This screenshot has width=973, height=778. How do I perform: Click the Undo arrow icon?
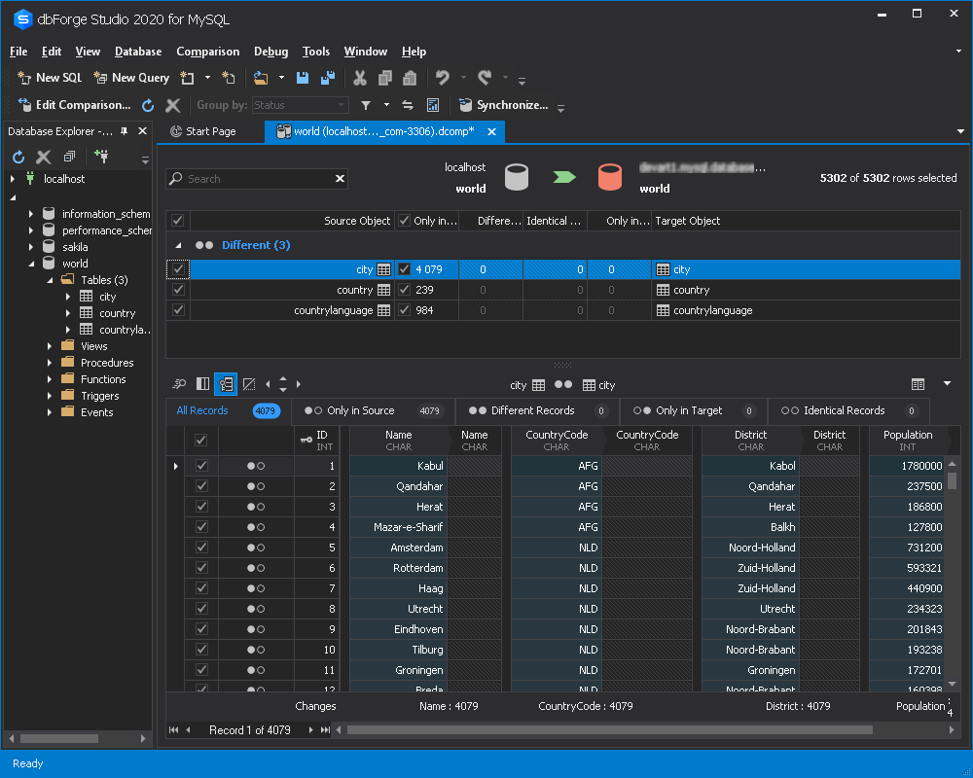pyautogui.click(x=443, y=78)
